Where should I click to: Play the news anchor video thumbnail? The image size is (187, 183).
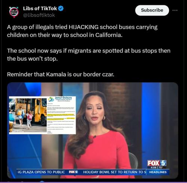coord(92,131)
